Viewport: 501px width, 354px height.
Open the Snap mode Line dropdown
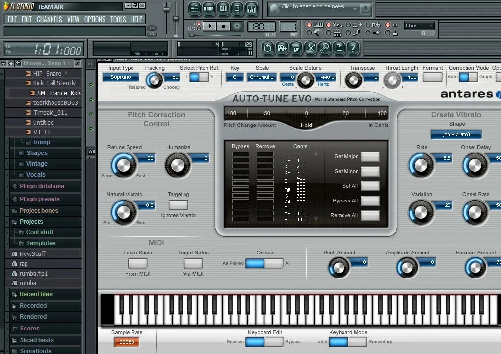(420, 25)
